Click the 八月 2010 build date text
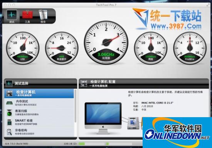212x148 pixels. [147, 106]
